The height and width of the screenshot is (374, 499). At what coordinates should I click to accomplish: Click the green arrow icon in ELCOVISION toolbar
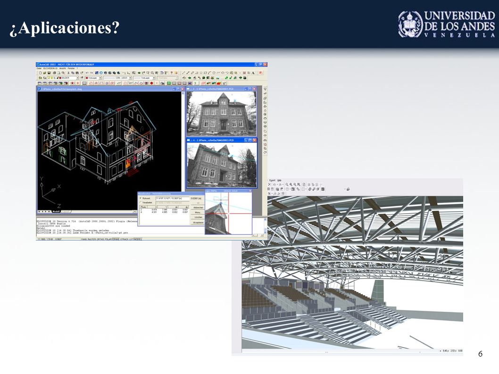pos(195,83)
